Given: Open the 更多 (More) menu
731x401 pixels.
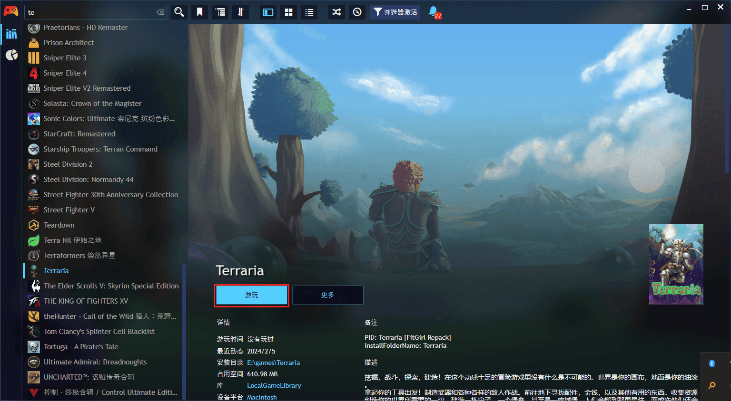Looking at the screenshot, I should (x=327, y=295).
